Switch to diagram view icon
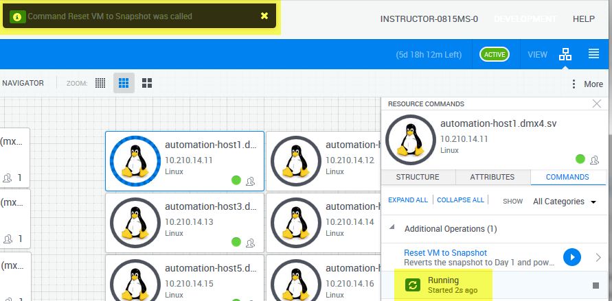612x301 pixels. coord(565,55)
